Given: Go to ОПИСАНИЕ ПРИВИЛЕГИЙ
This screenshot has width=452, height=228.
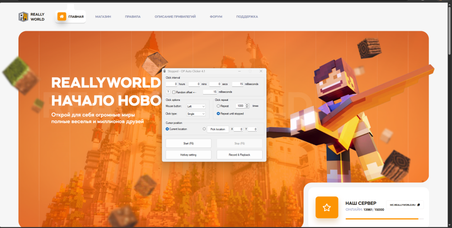Looking at the screenshot, I should (175, 17).
